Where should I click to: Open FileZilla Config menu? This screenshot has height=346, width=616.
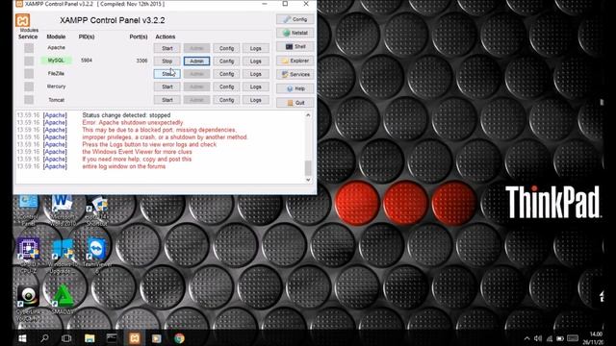(226, 74)
